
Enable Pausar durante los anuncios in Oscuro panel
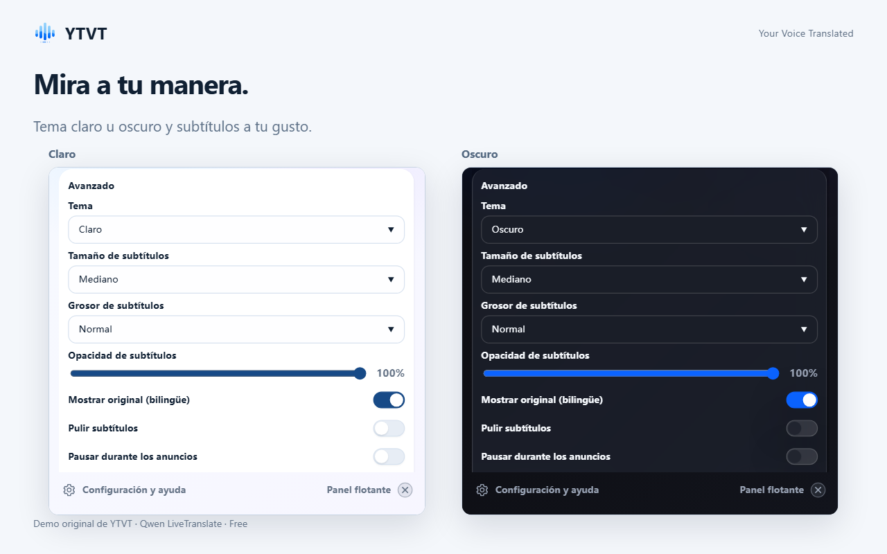(802, 456)
